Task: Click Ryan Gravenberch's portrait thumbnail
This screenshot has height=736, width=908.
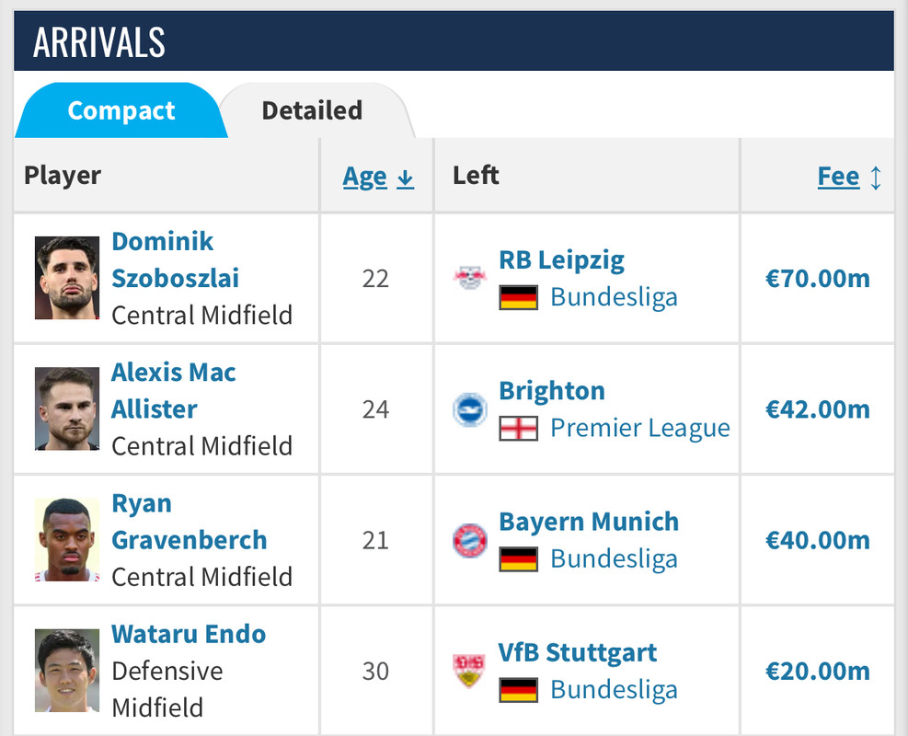Action: coord(67,540)
